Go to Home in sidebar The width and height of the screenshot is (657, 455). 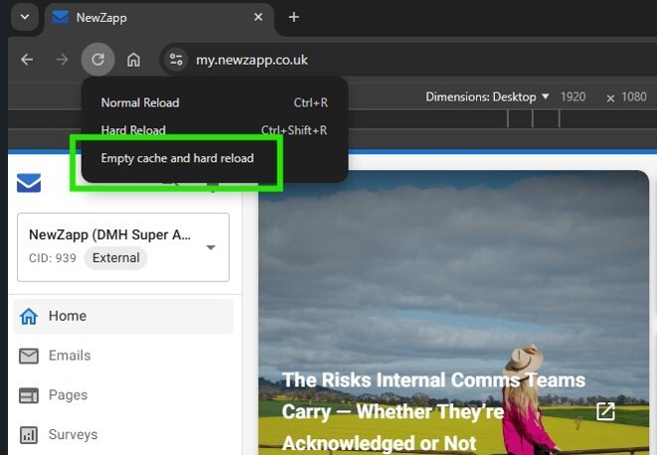coord(68,316)
